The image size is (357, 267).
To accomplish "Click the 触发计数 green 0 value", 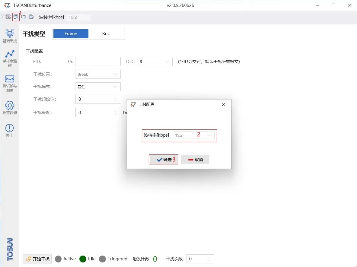I will pyautogui.click(x=155, y=259).
